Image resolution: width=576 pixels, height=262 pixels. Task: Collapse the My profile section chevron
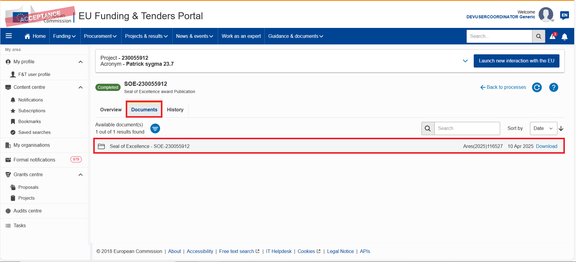tap(81, 62)
